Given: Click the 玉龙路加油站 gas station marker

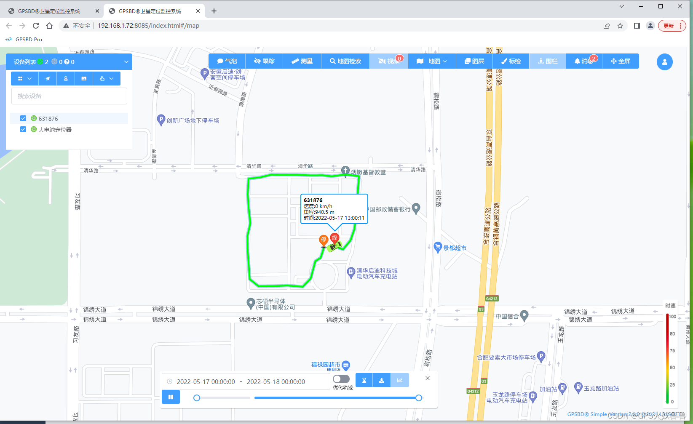Looking at the screenshot, I should coord(578,388).
